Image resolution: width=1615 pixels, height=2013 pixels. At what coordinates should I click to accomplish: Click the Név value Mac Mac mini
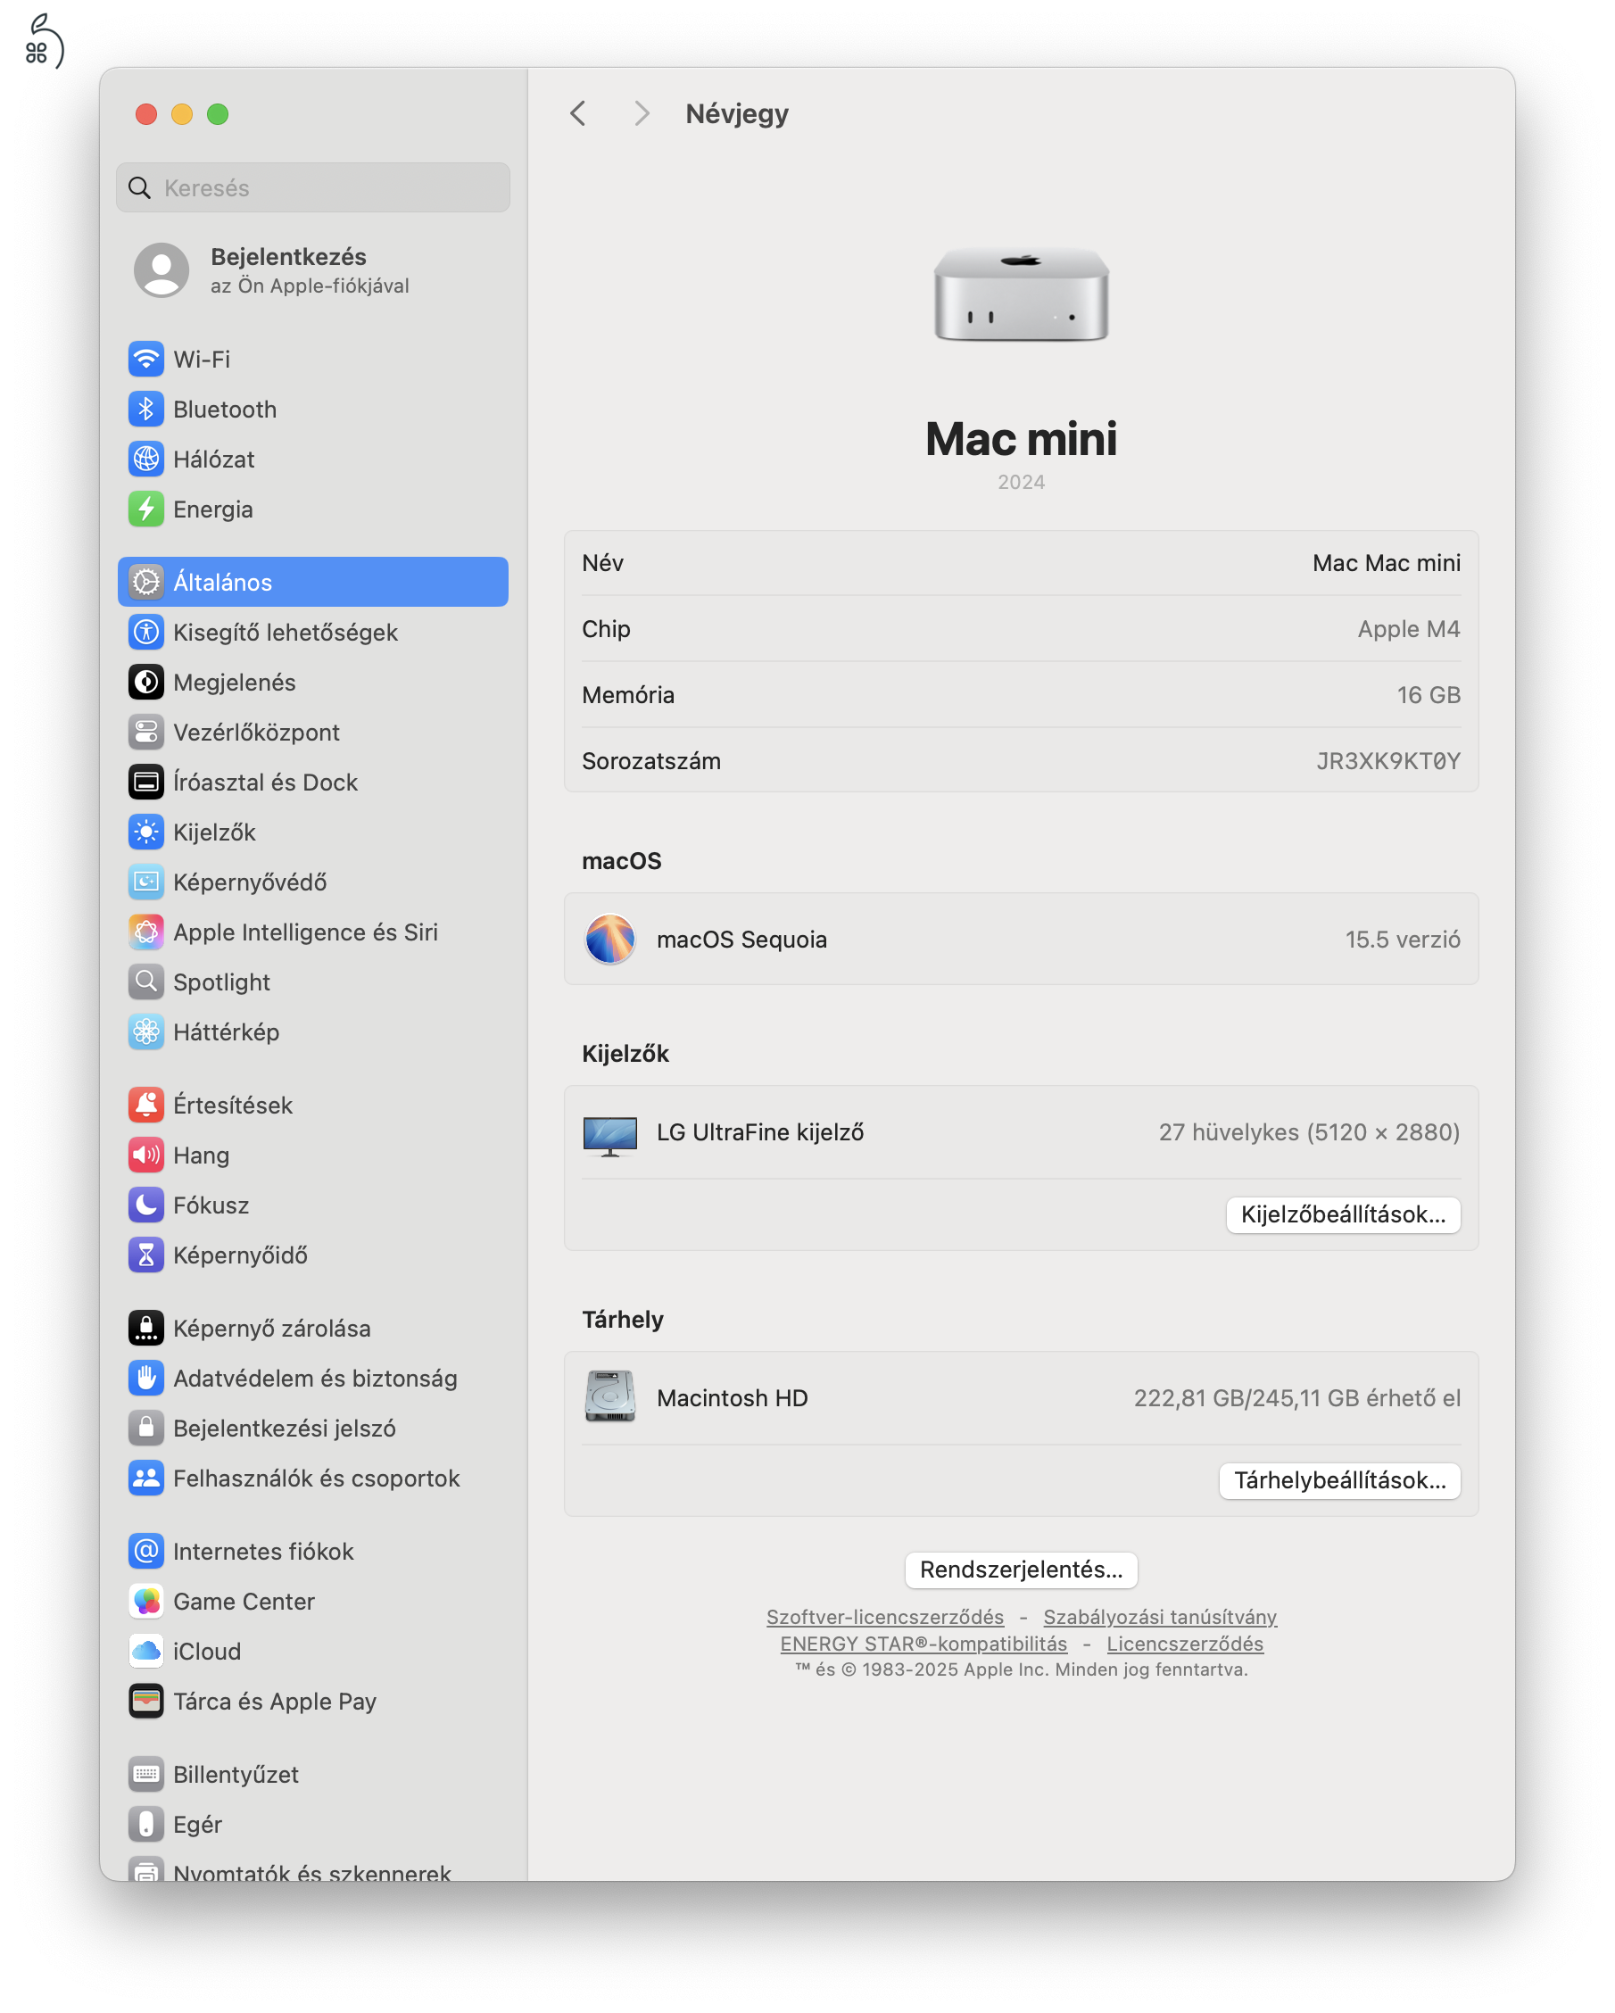1387,563
